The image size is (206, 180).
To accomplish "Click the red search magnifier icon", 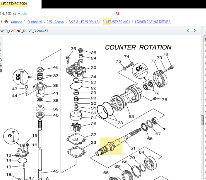I will (x=118, y=13).
